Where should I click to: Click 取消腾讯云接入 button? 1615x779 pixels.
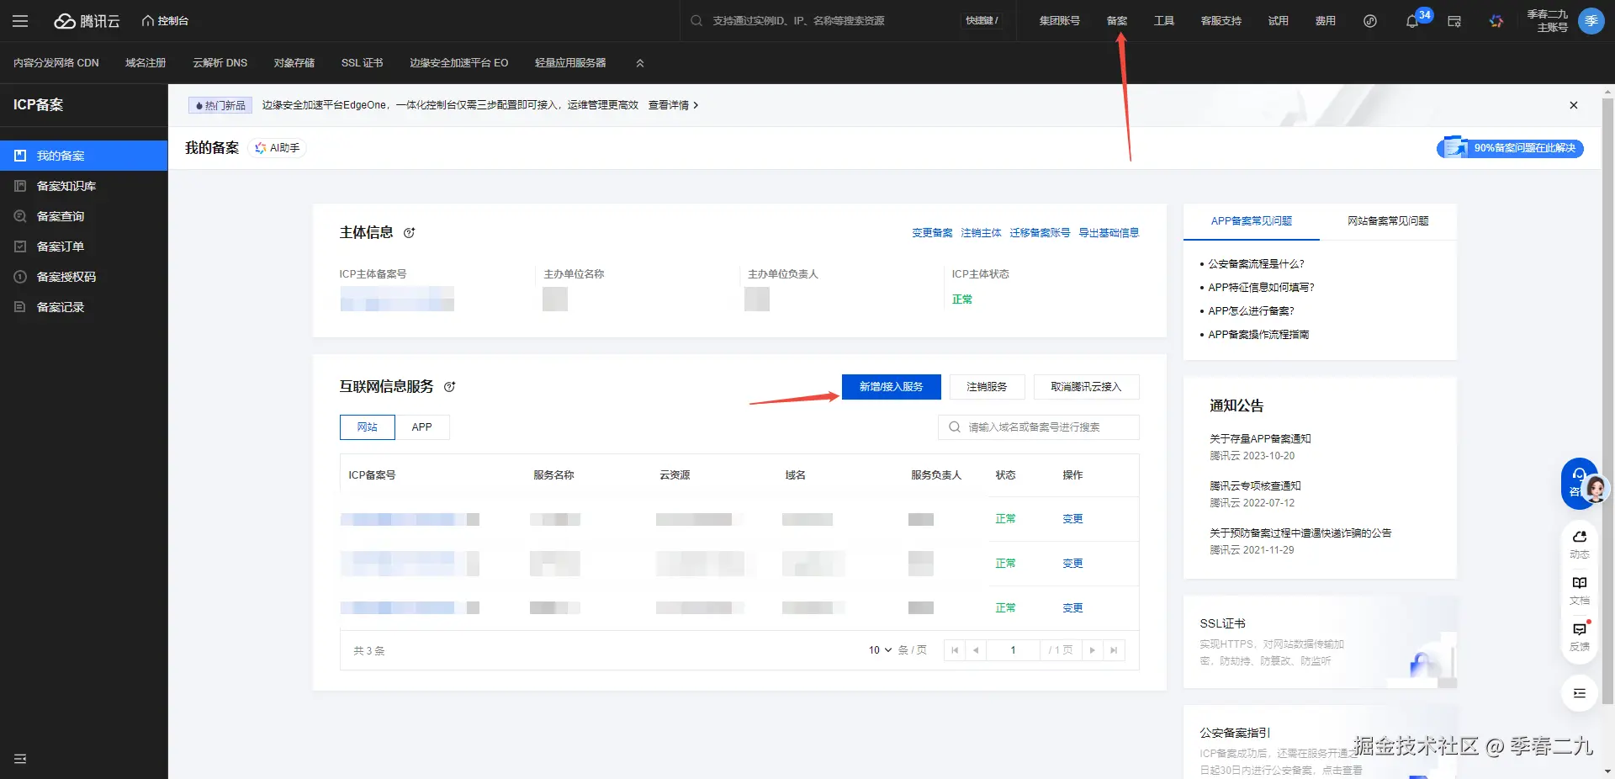pyautogui.click(x=1086, y=387)
